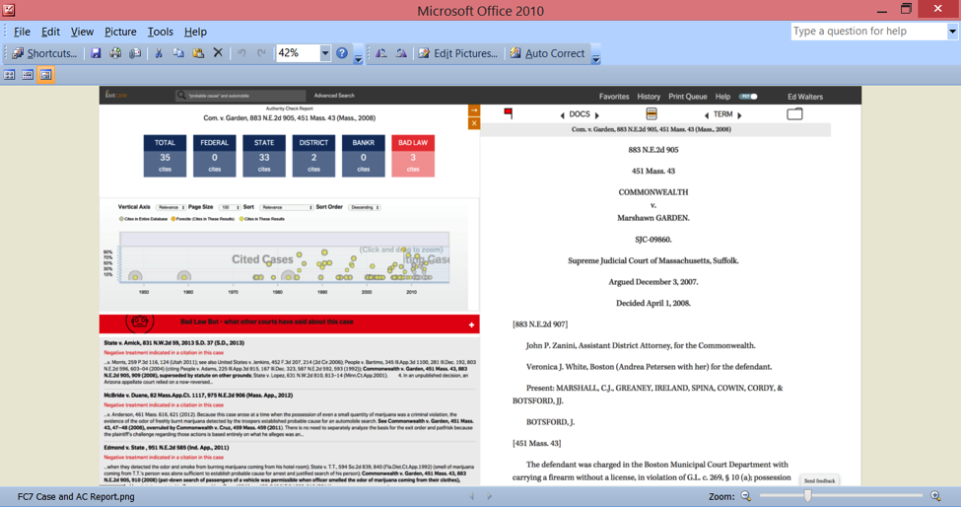Click the Auto Correct button
Screen dimensions: 961x507
(547, 53)
